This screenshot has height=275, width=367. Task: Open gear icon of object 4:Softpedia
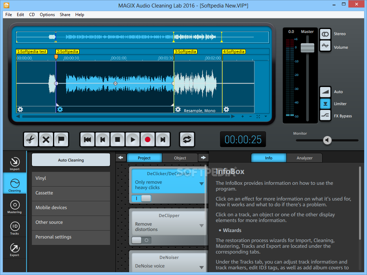point(226,110)
